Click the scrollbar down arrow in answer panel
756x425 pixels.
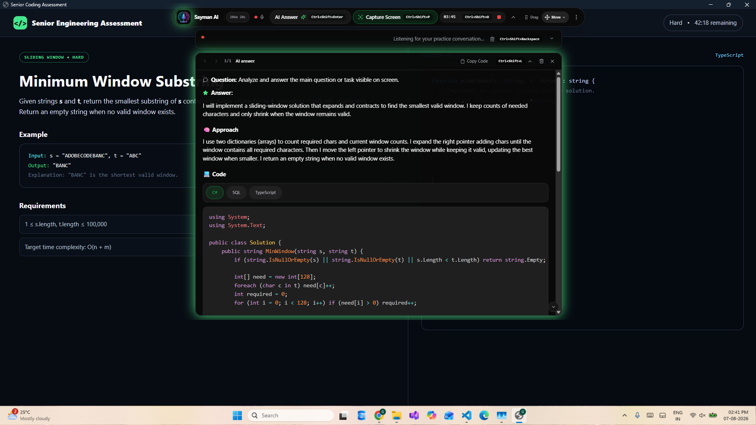(x=558, y=312)
